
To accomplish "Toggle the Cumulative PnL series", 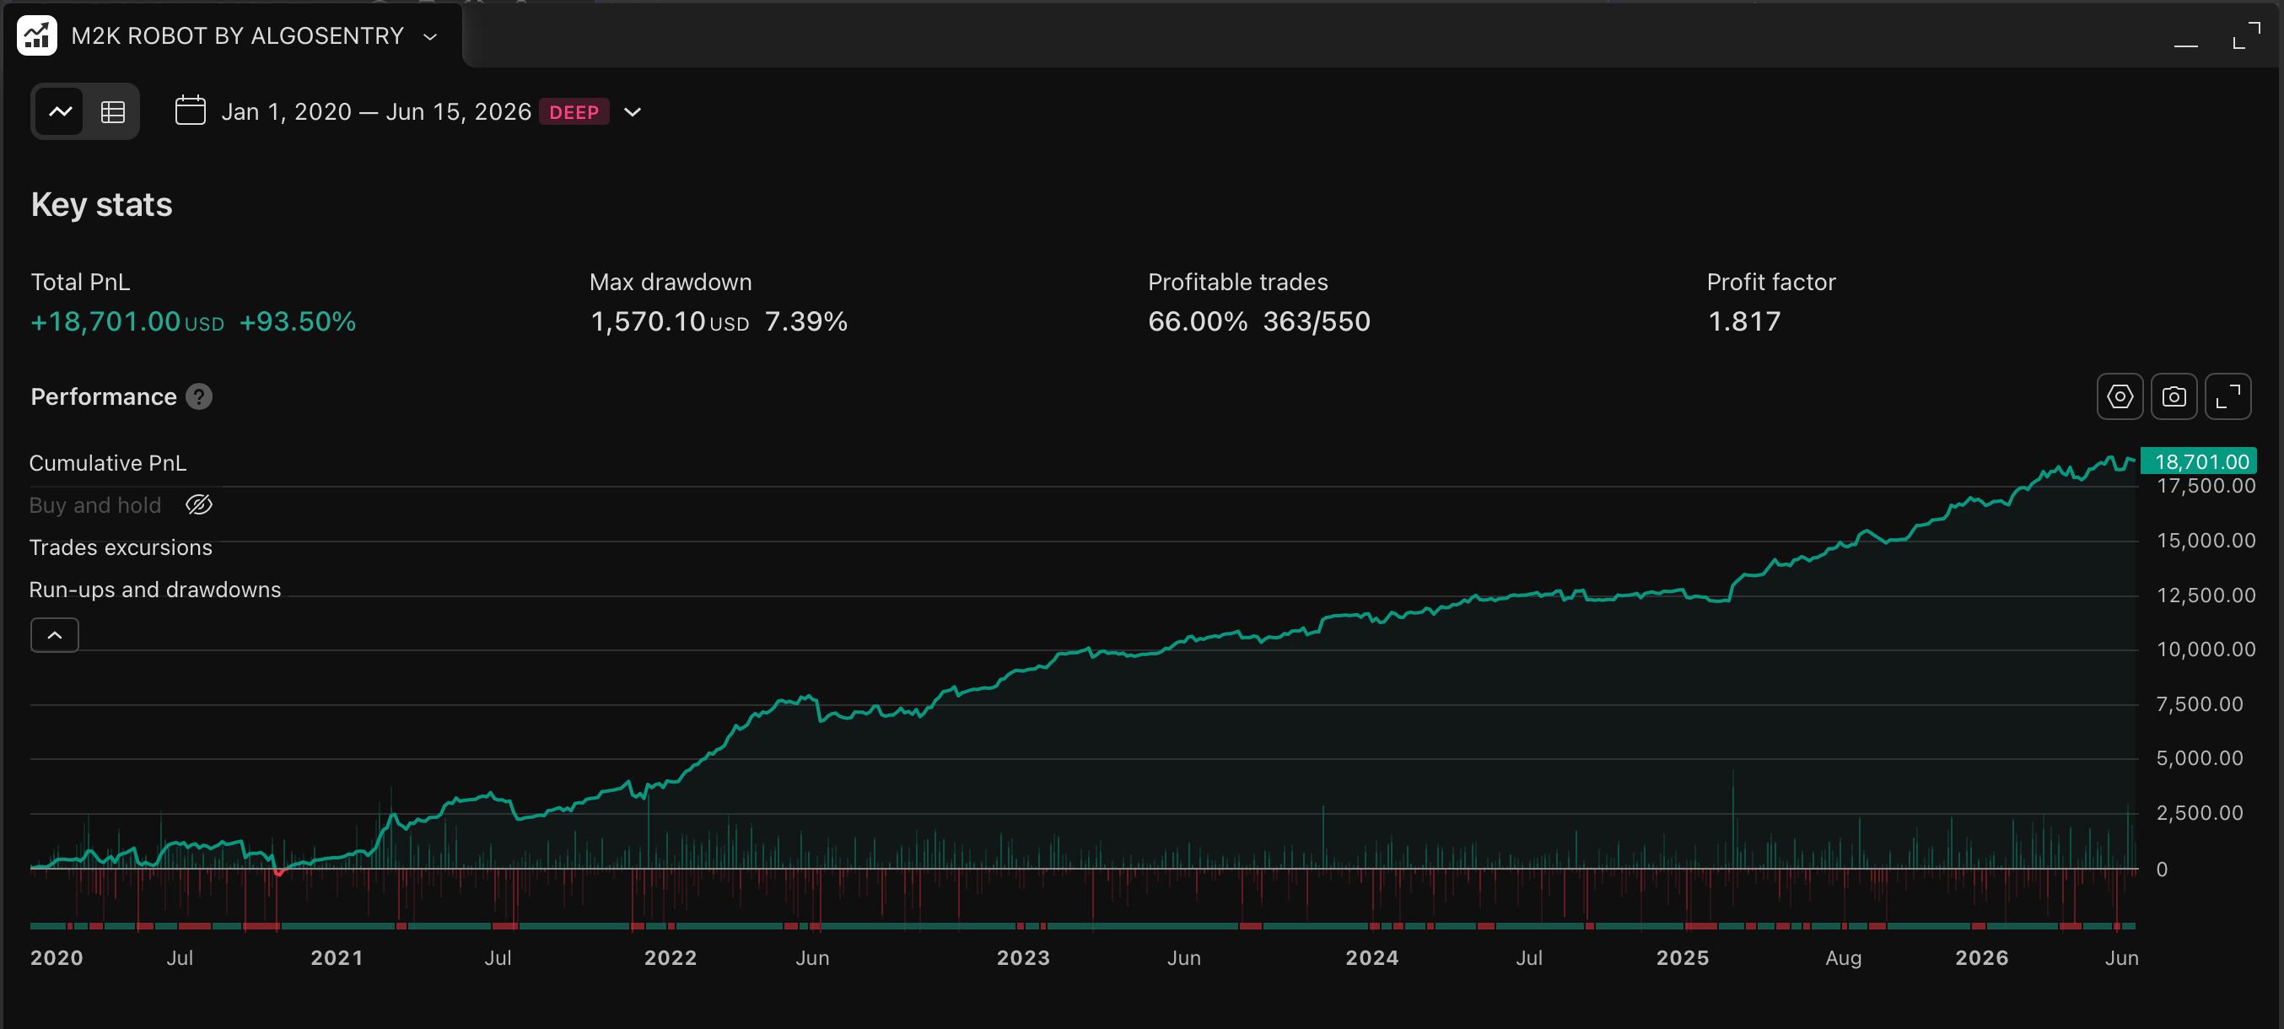I will 108,463.
